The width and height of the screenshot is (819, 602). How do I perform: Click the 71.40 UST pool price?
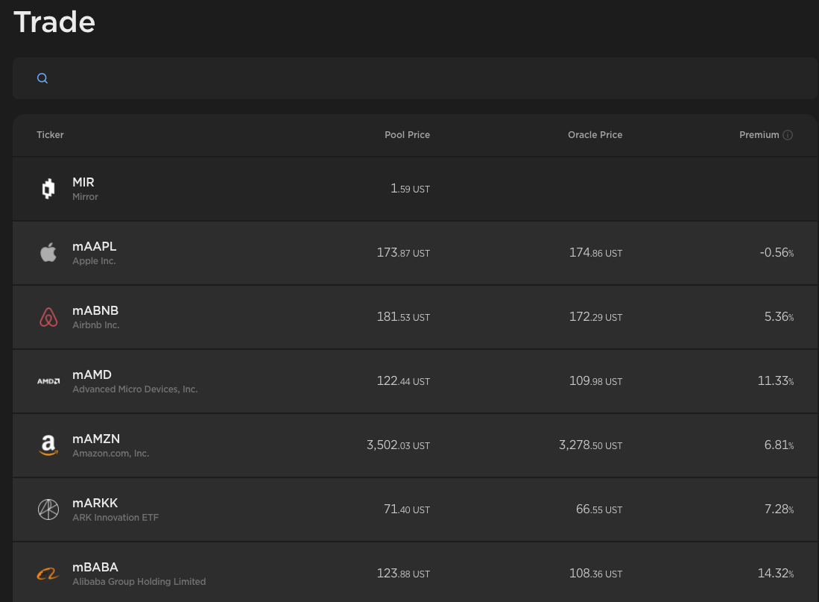(x=407, y=509)
